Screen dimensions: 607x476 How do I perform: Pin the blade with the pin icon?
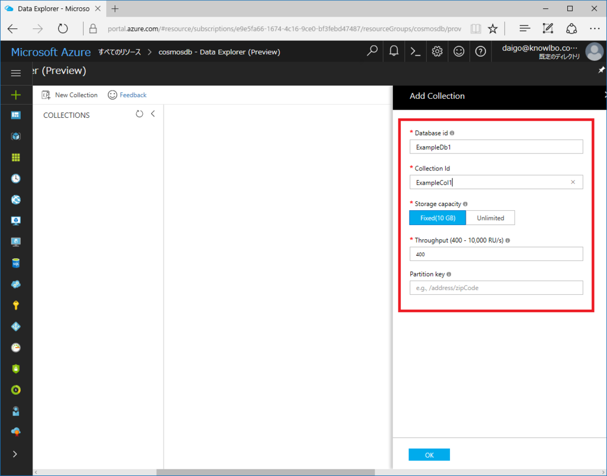point(601,70)
